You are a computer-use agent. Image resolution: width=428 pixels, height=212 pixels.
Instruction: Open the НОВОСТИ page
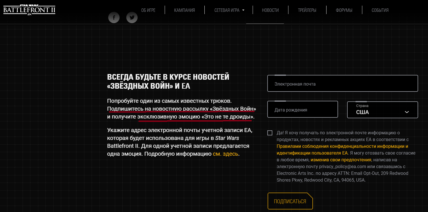270,10
